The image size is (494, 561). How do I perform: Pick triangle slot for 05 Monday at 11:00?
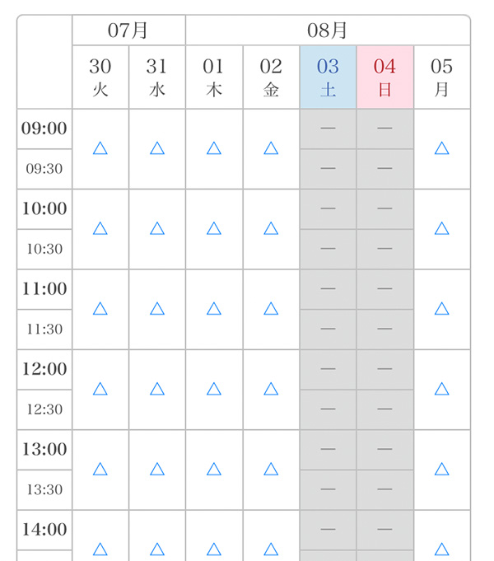(x=441, y=309)
